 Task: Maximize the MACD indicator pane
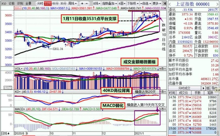[163, 109]
